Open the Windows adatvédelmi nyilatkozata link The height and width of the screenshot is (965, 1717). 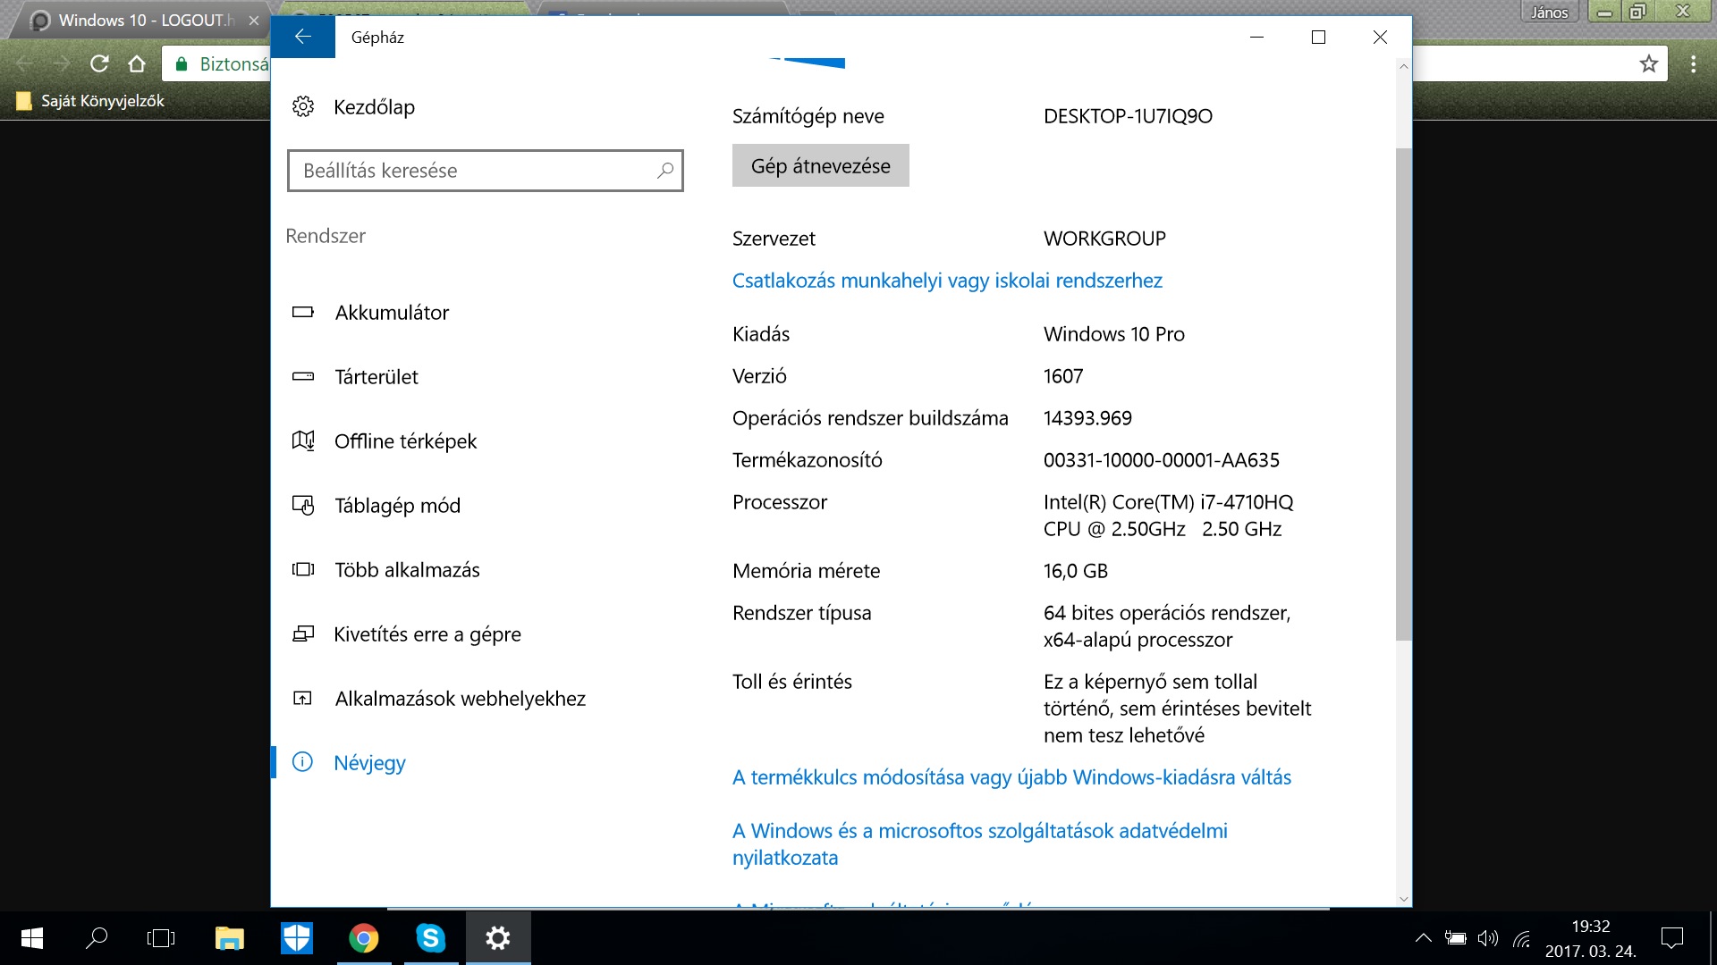(x=980, y=844)
